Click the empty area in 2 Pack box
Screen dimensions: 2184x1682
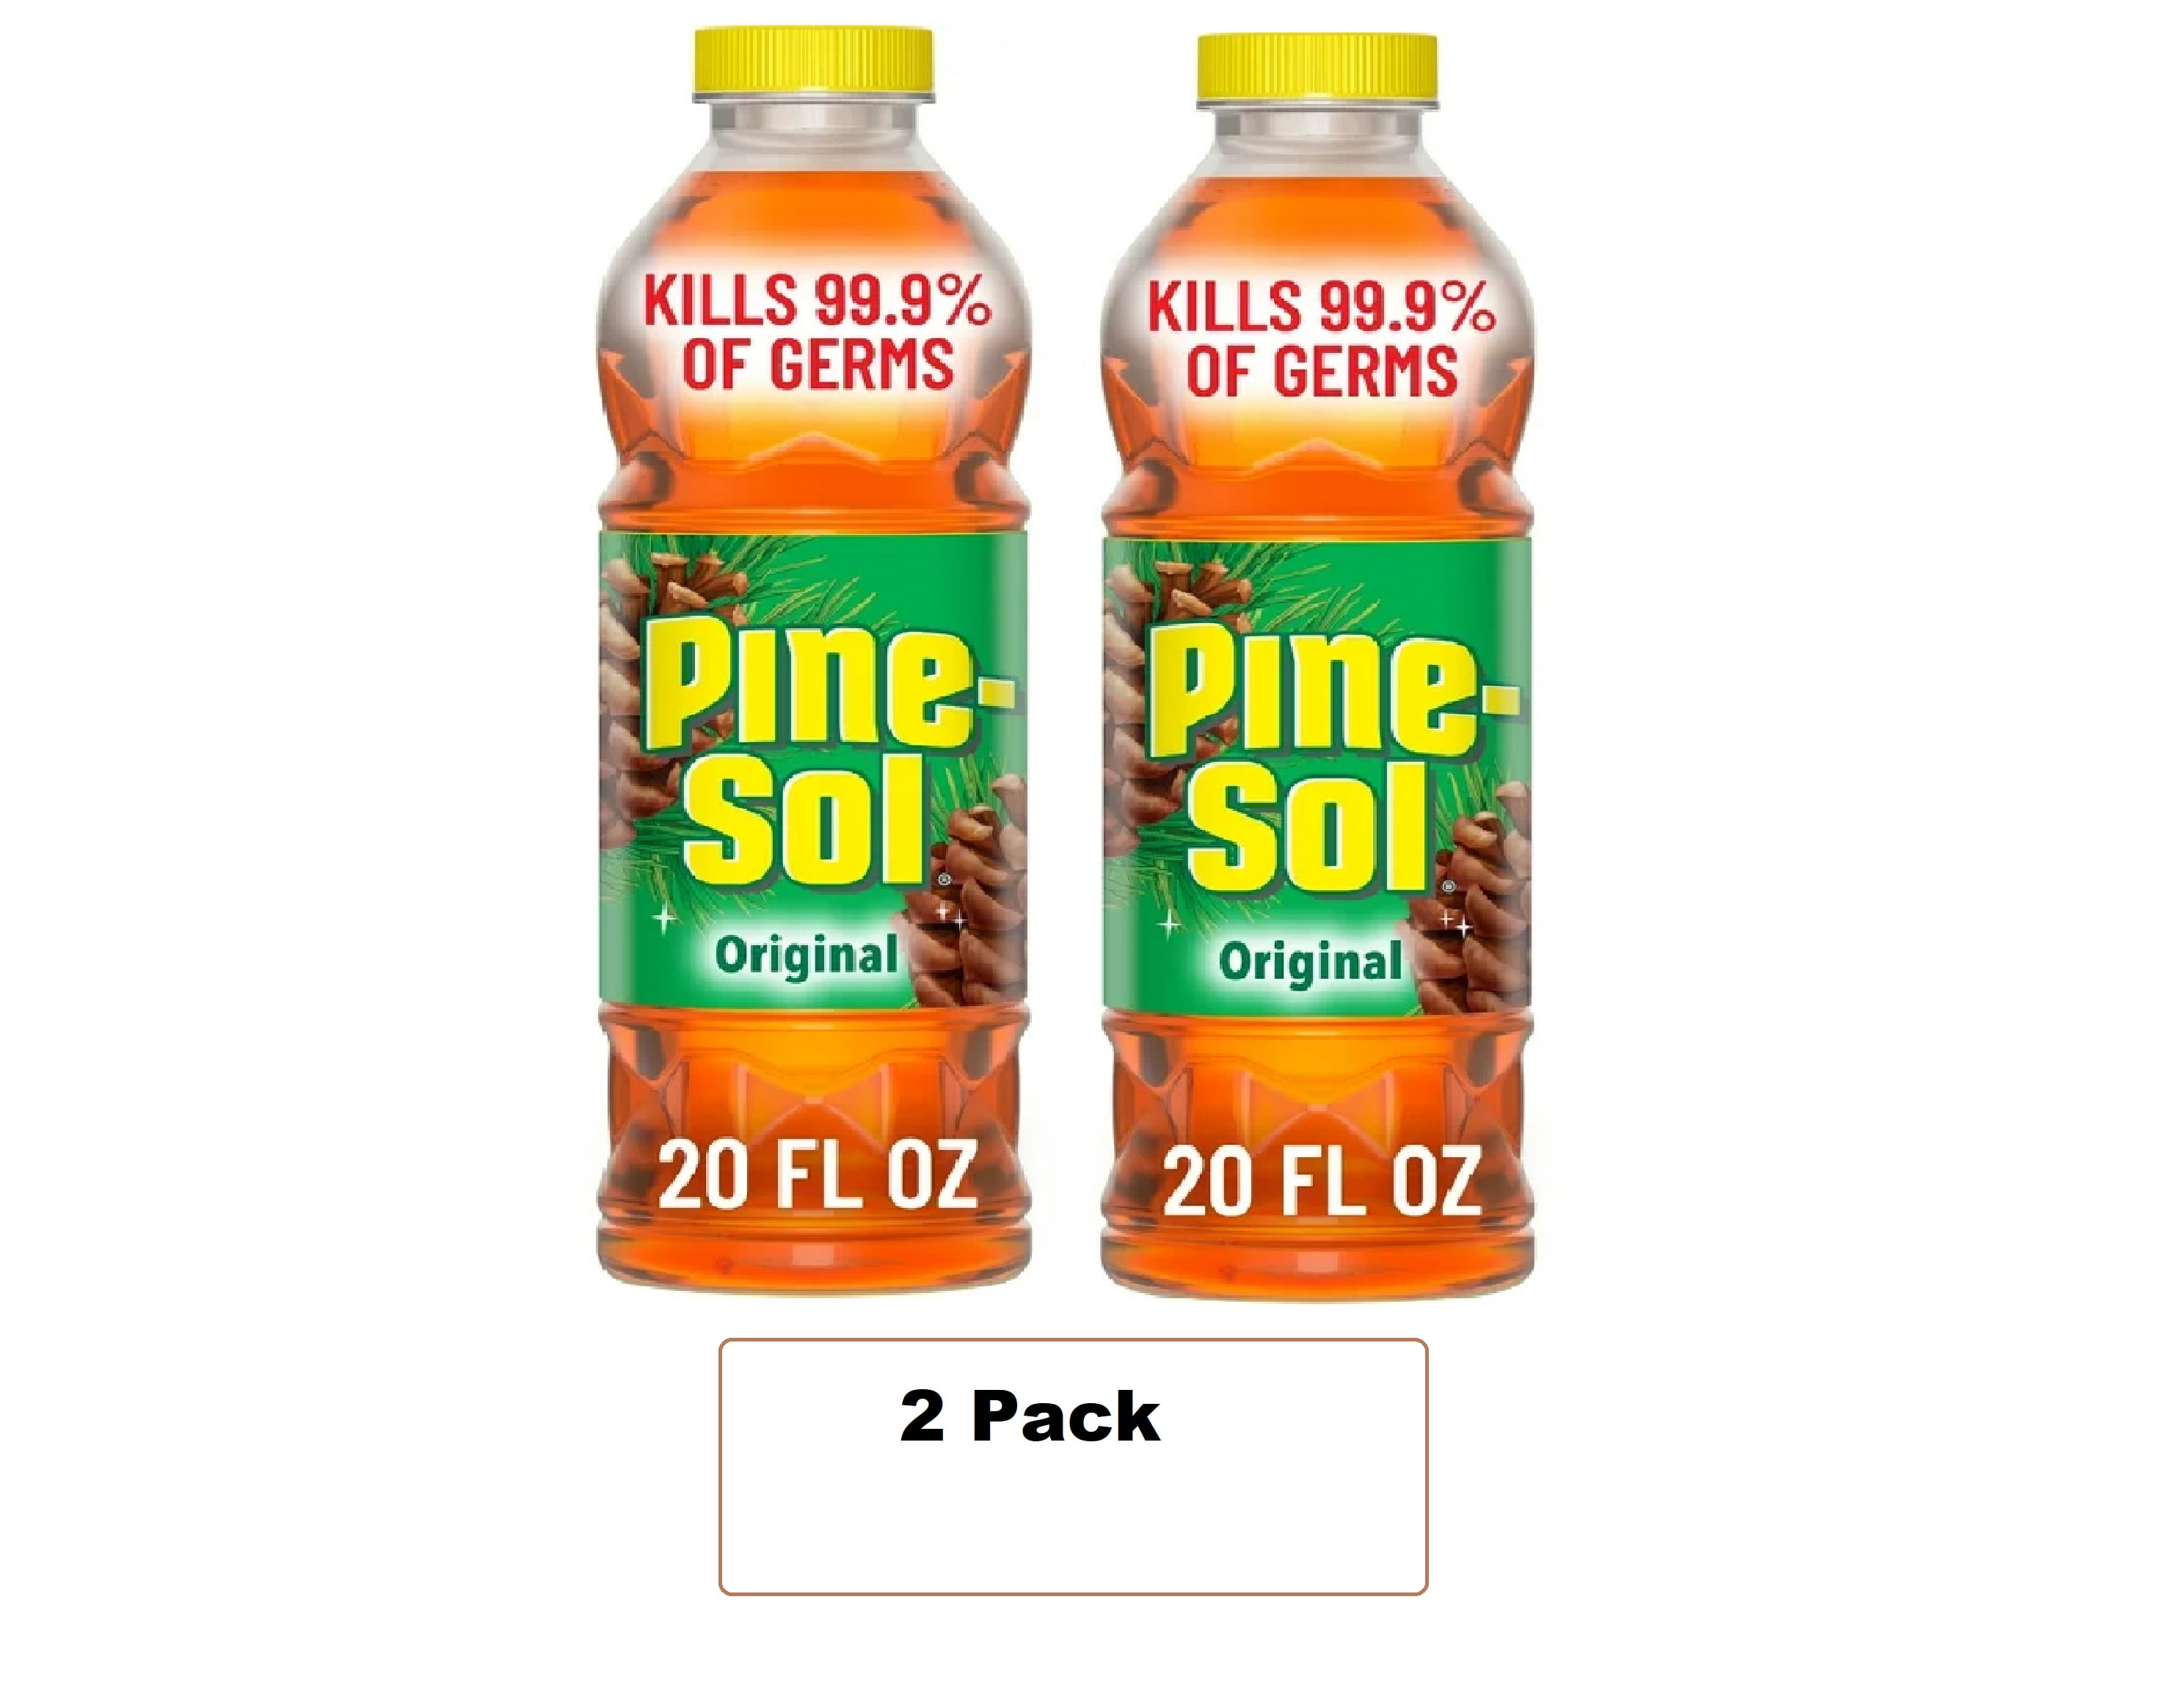point(1072,1525)
